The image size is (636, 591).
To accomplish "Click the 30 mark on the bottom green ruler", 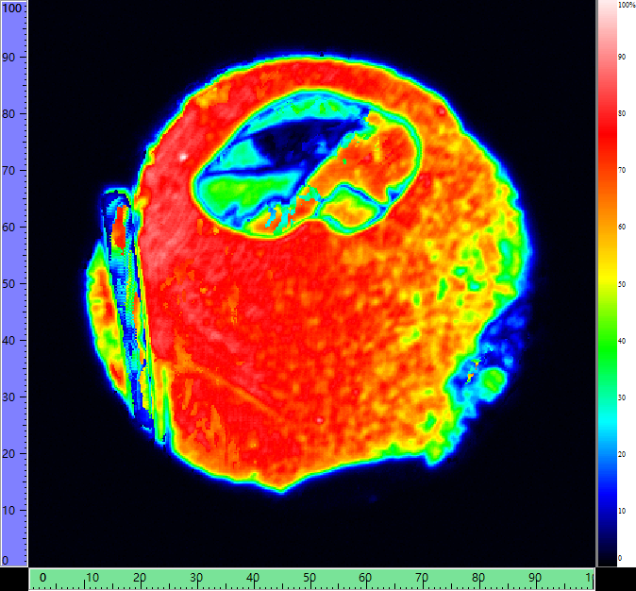I will pos(196,578).
